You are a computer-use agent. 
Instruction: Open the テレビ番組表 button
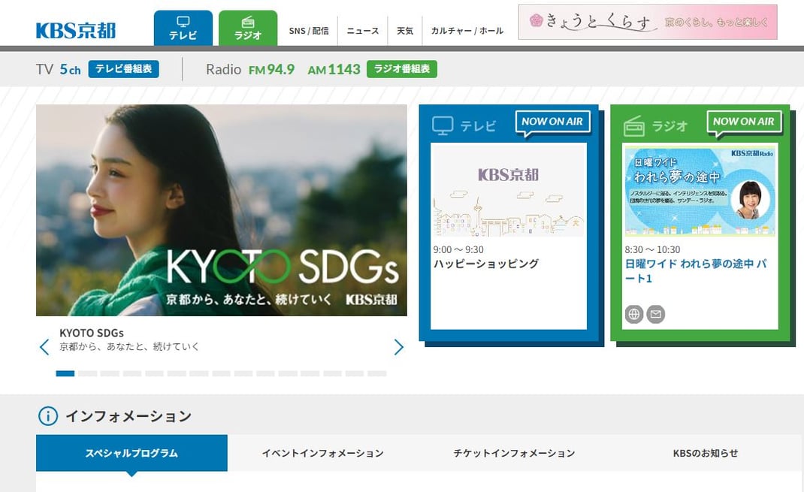(x=123, y=69)
